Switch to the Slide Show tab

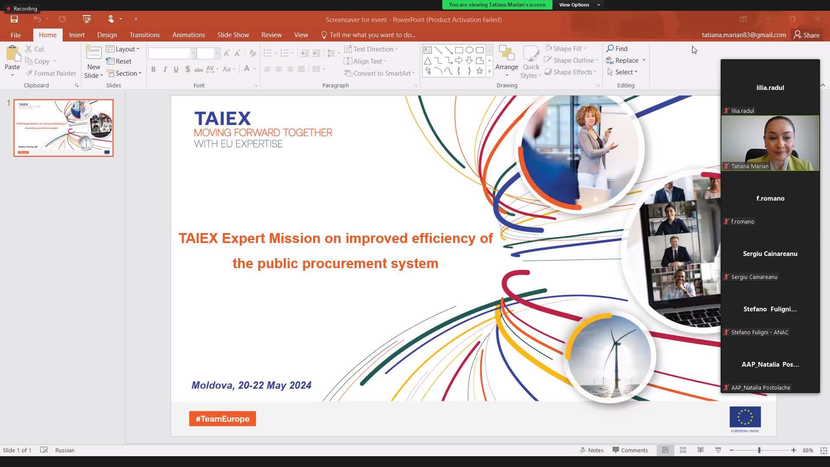(x=233, y=35)
